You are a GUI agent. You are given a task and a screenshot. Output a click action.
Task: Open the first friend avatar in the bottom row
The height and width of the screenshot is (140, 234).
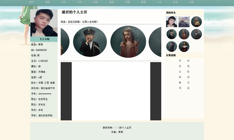click(x=172, y=47)
